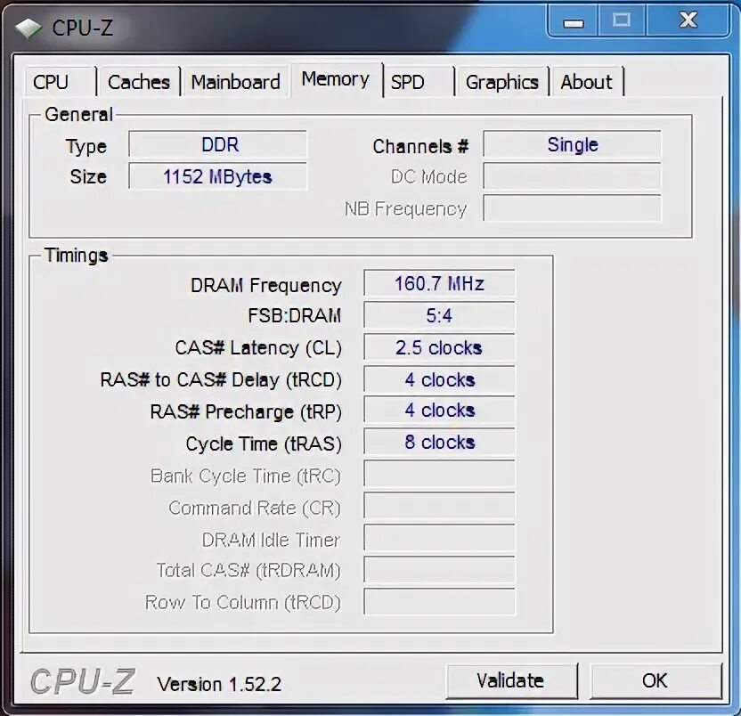Viewport: 741px width, 716px height.
Task: Select the Memory tab
Action: tap(336, 79)
